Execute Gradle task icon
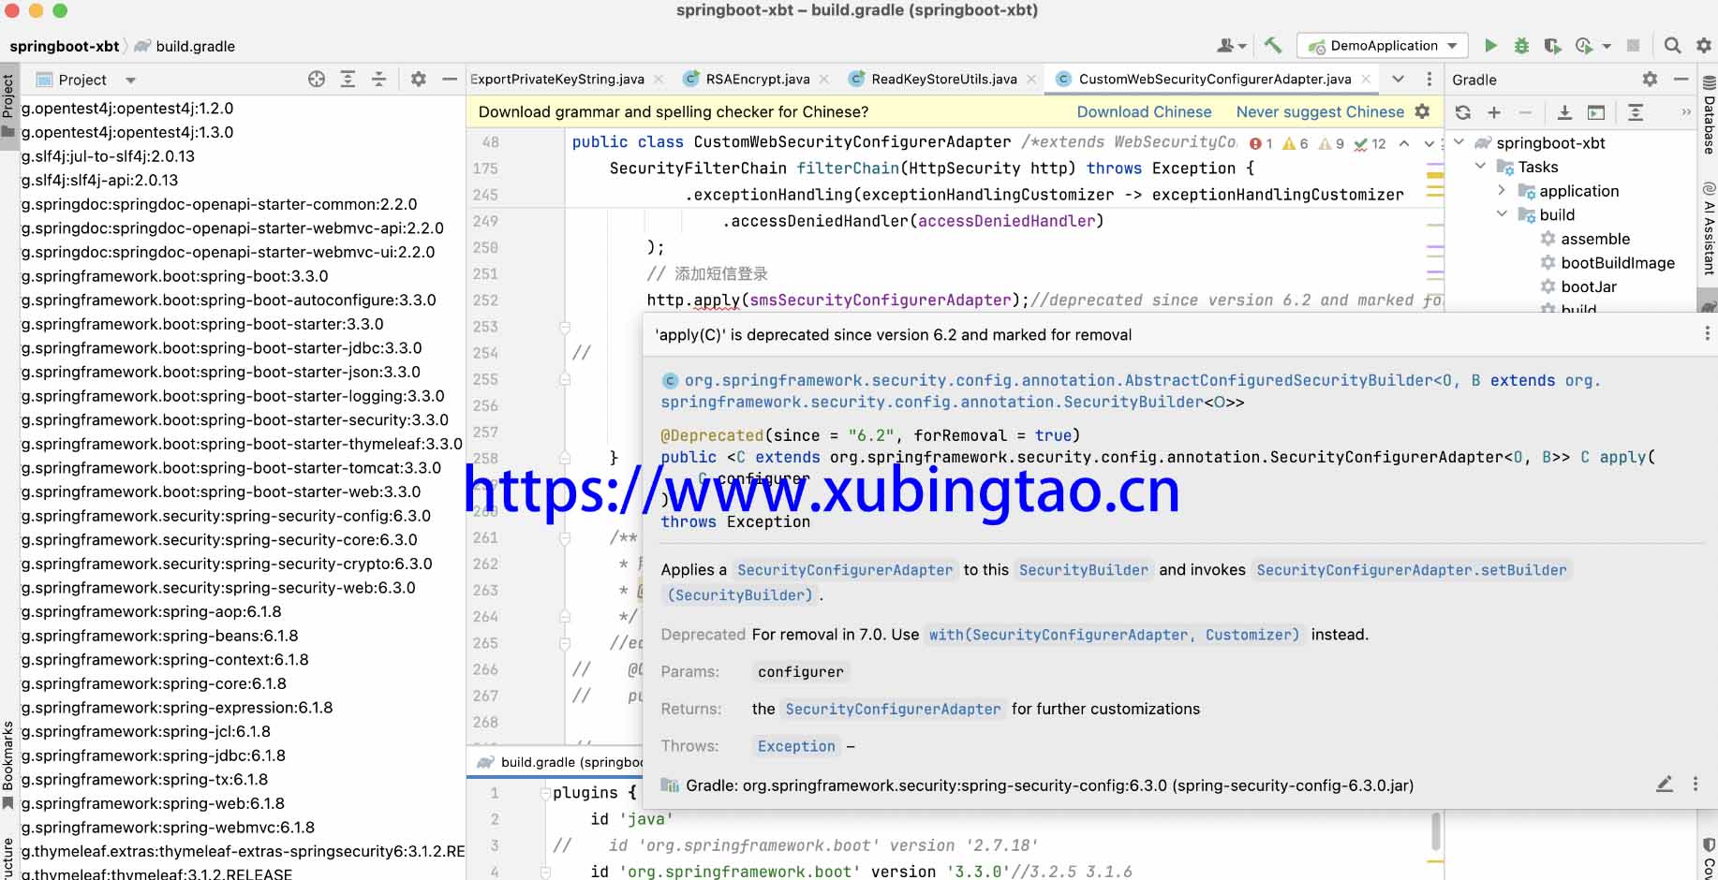Screen dimensions: 1718x880 click(1596, 112)
